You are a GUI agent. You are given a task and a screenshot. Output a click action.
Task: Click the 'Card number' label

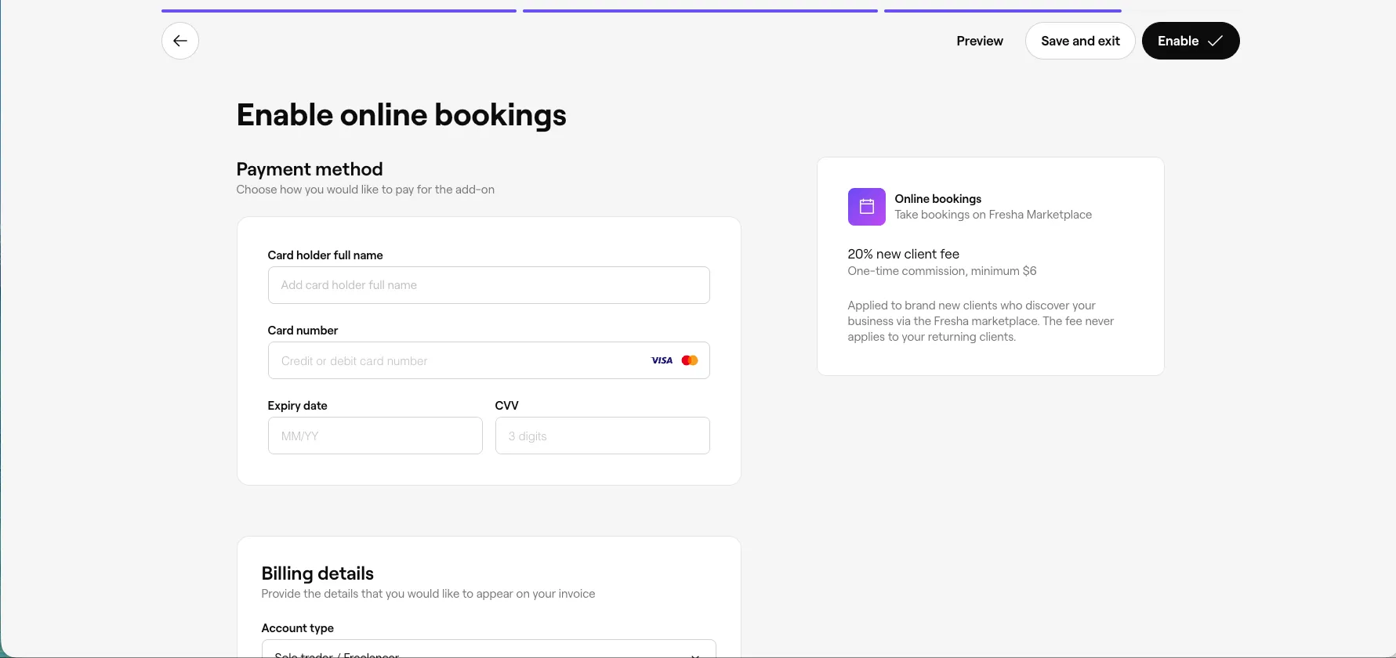[303, 331]
